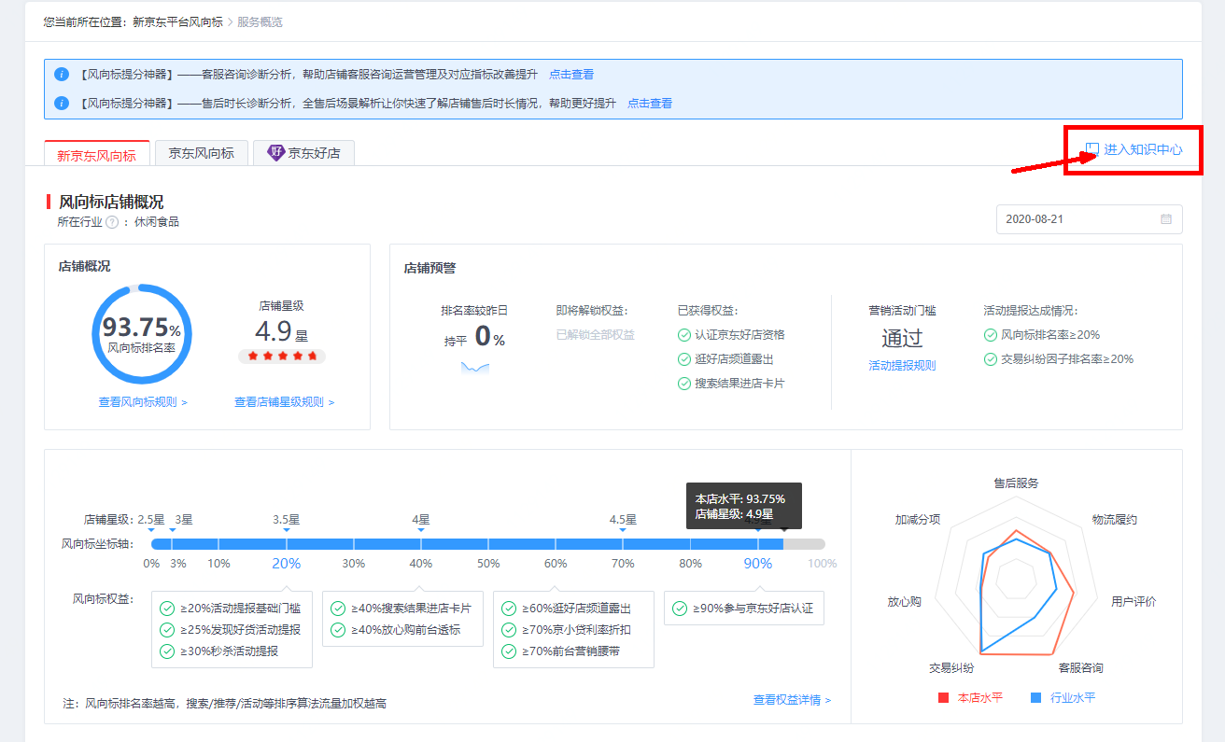This screenshot has height=742, width=1225.
Task: Click the trend sparkline under 持平 0%
Action: [475, 368]
